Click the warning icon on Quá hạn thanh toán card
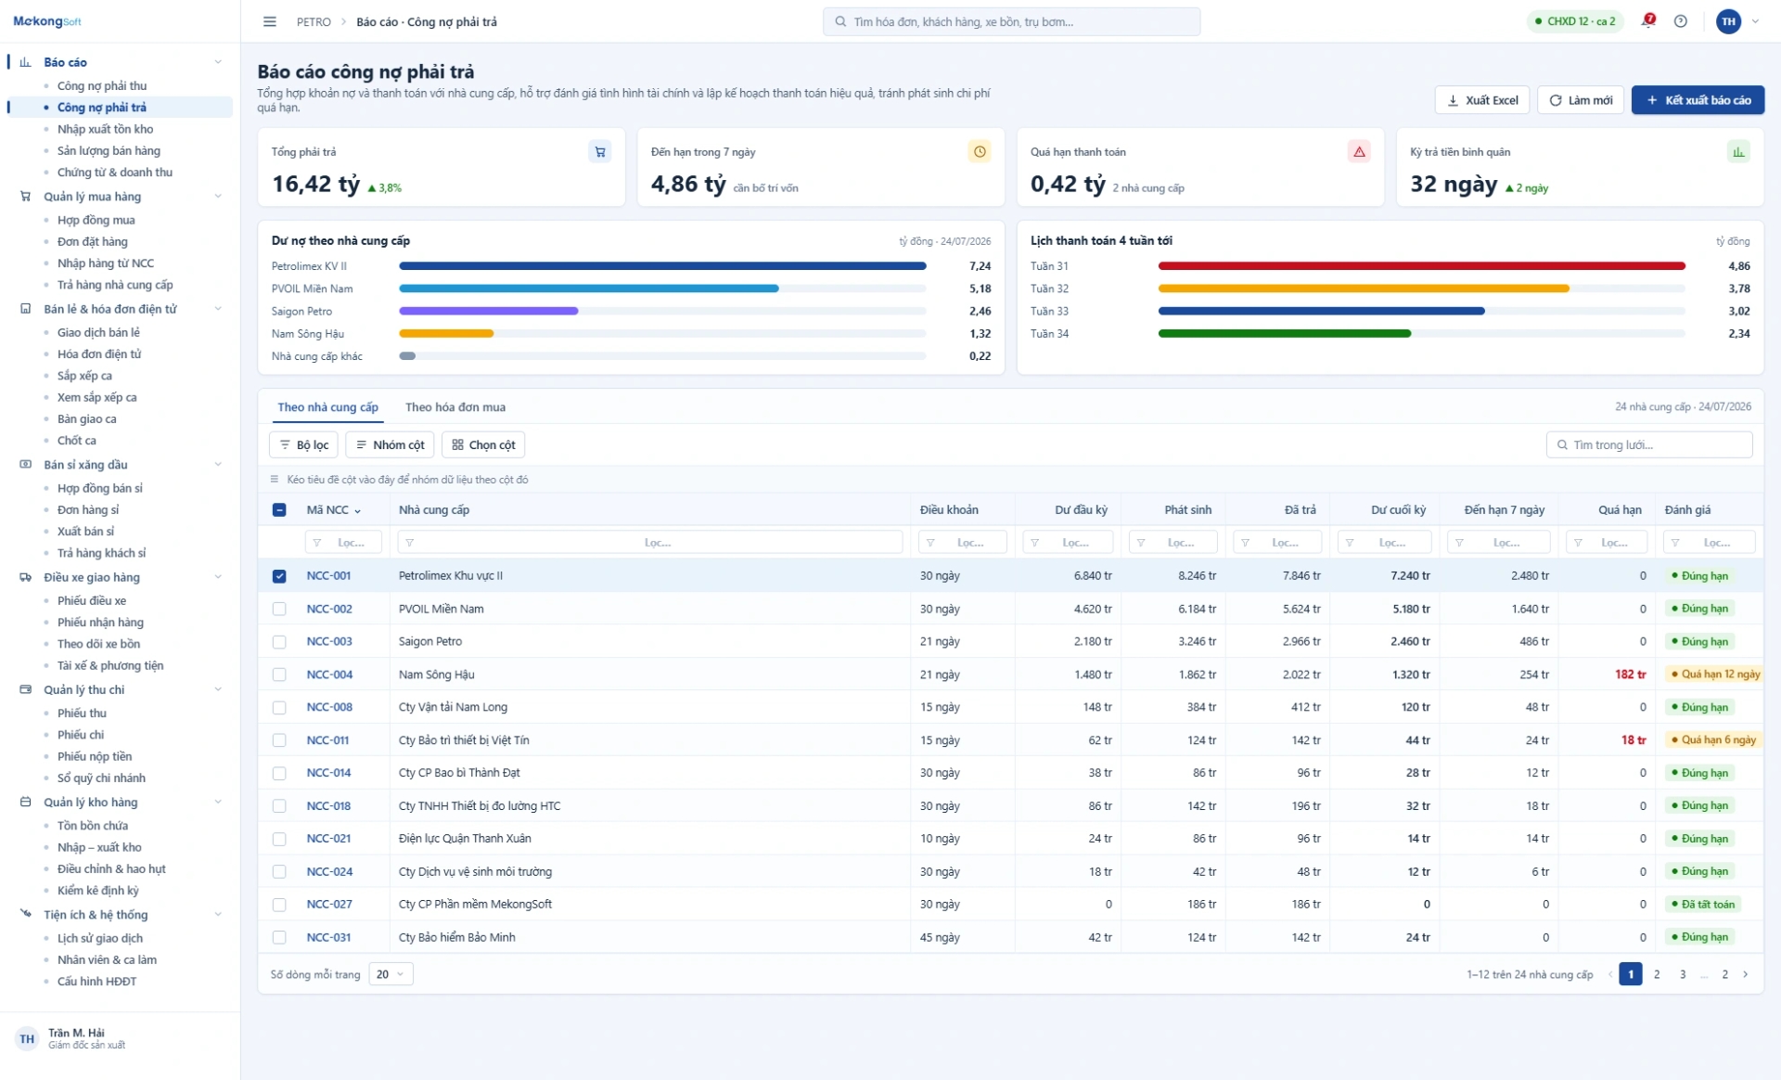1781x1080 pixels. pyautogui.click(x=1359, y=151)
